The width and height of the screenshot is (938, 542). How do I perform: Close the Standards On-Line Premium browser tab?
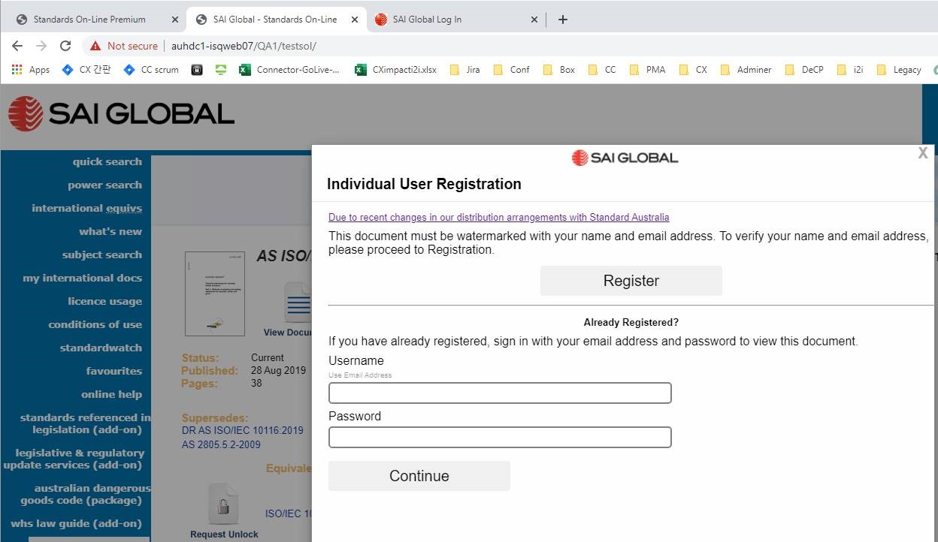[175, 20]
